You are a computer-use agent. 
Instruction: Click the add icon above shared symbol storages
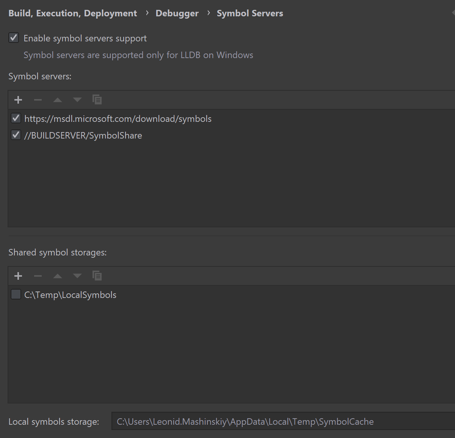[18, 276]
